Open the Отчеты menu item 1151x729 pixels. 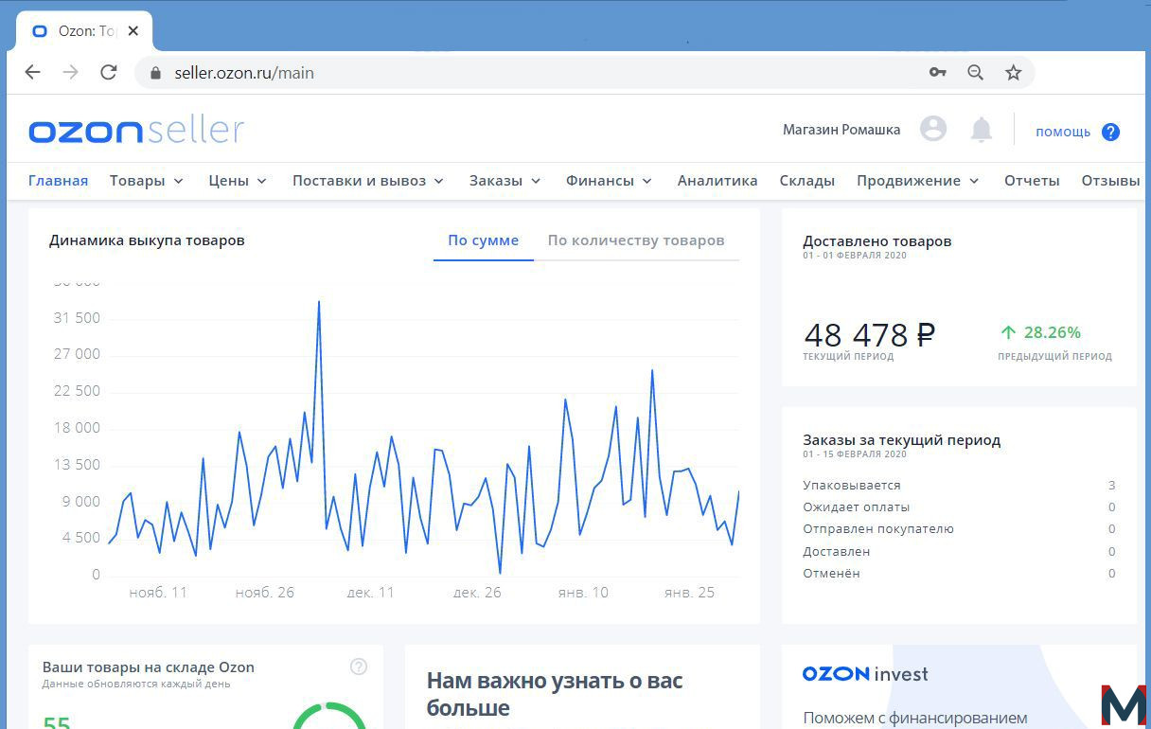(x=1032, y=181)
